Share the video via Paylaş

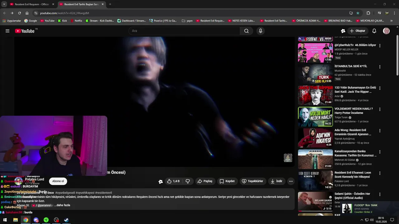pyautogui.click(x=205, y=181)
